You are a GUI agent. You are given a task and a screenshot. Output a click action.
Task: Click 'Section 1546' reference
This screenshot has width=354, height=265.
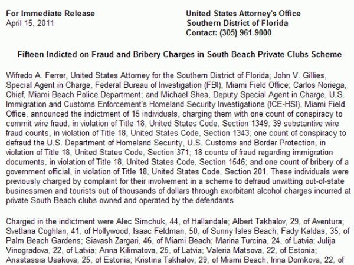(222, 162)
